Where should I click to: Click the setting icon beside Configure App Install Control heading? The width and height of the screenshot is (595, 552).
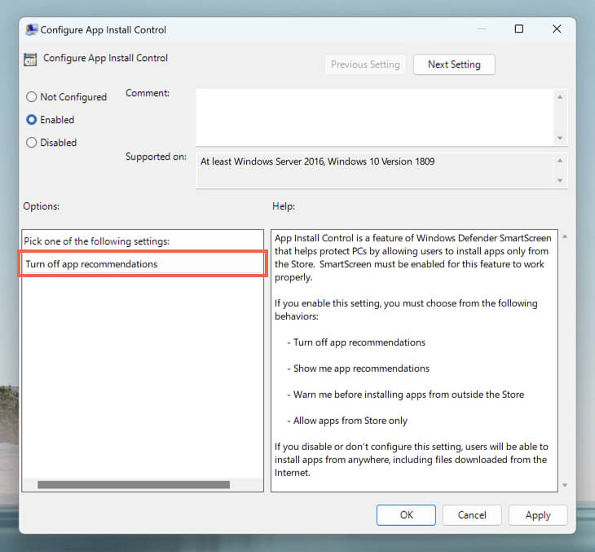click(30, 60)
